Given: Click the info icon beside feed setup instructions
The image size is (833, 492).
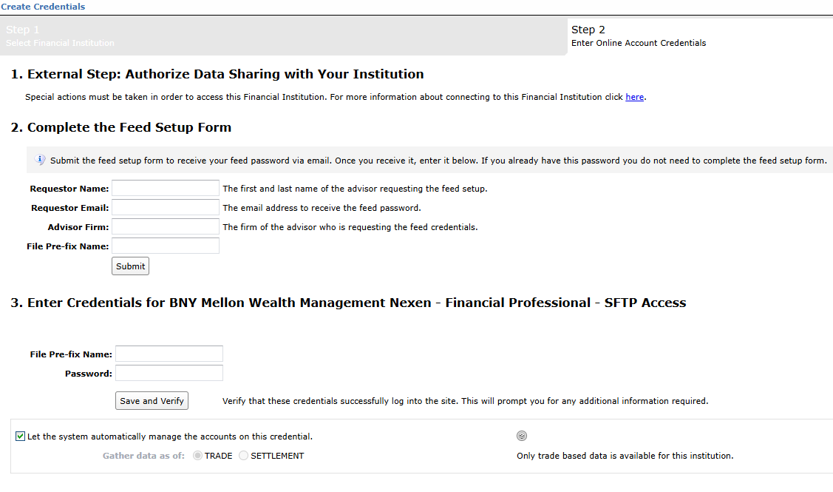Looking at the screenshot, I should pos(40,160).
